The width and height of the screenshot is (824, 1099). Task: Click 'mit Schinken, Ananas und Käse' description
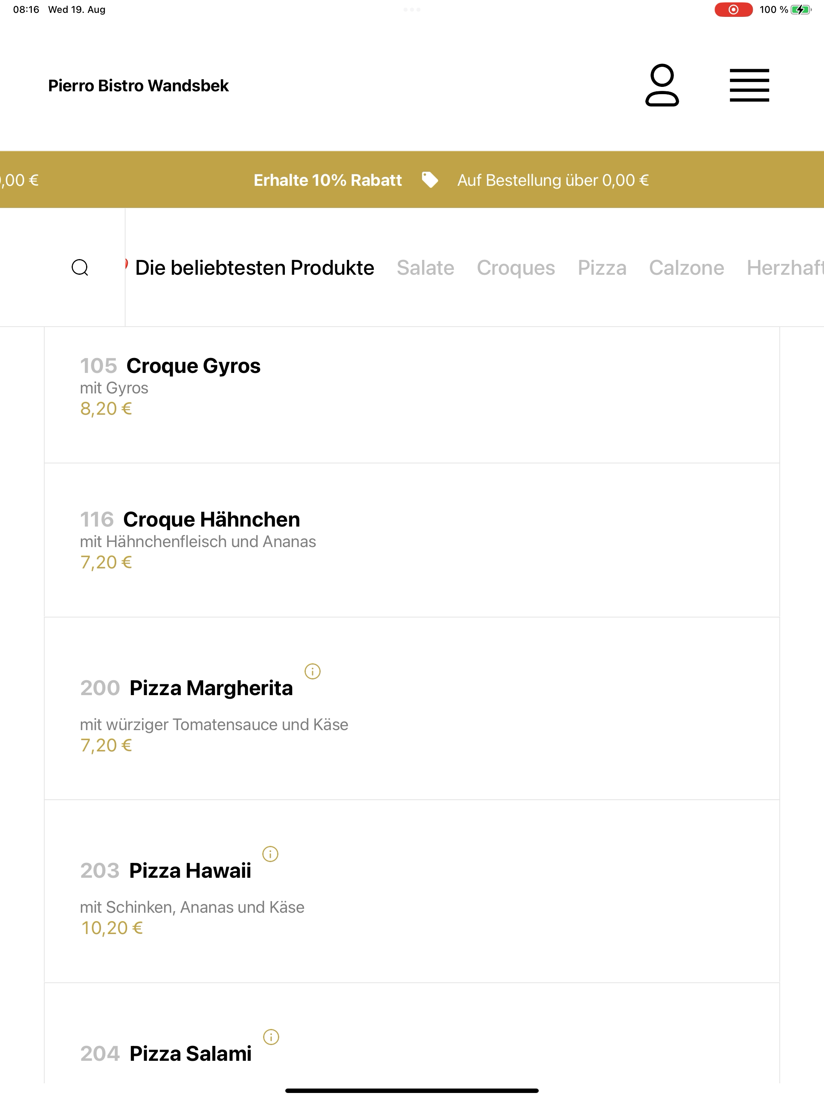[192, 907]
